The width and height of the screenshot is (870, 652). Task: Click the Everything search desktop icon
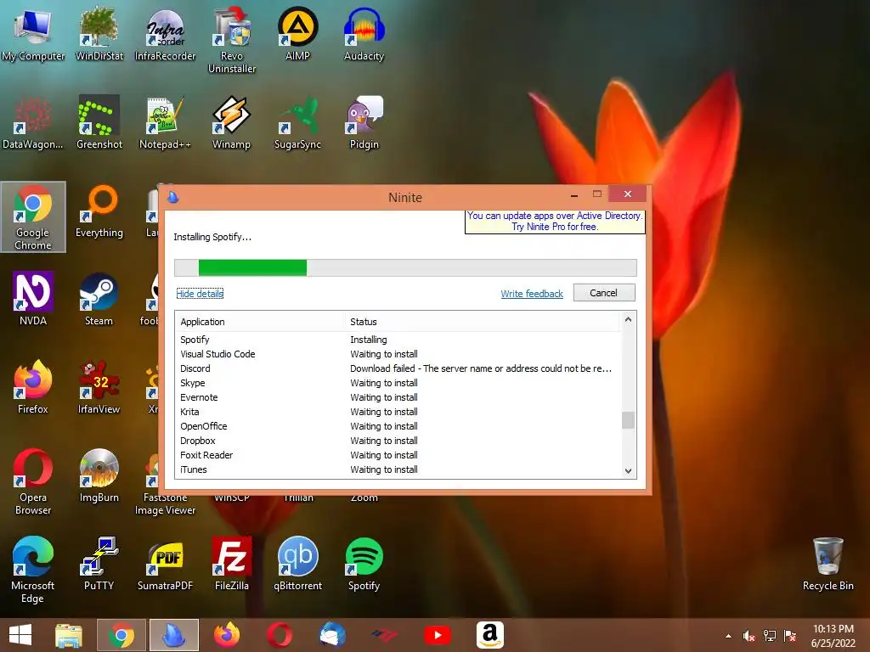[99, 211]
